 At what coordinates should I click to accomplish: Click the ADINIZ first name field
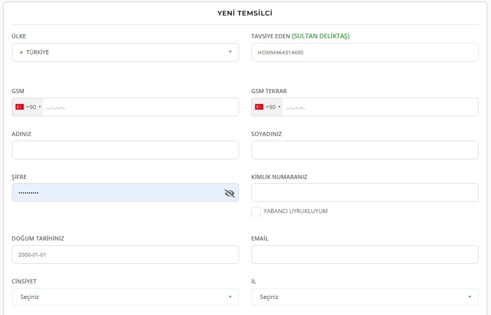[x=125, y=150]
